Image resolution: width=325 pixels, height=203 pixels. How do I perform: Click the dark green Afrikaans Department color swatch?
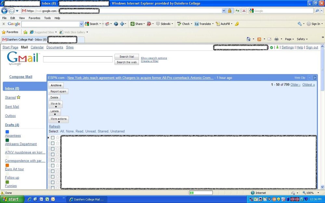[x=7, y=140]
